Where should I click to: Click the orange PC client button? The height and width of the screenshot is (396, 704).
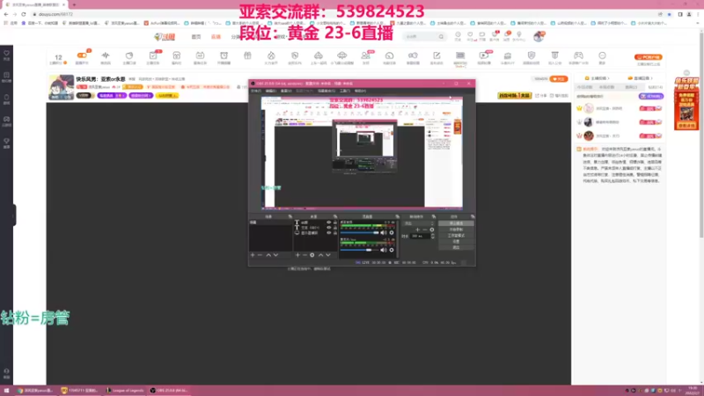(x=648, y=57)
